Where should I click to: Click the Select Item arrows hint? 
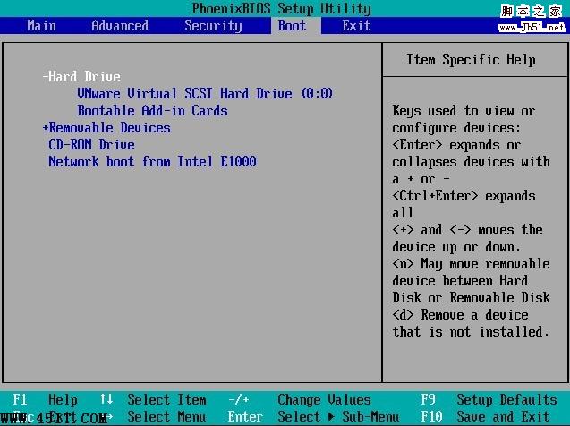[x=153, y=400]
